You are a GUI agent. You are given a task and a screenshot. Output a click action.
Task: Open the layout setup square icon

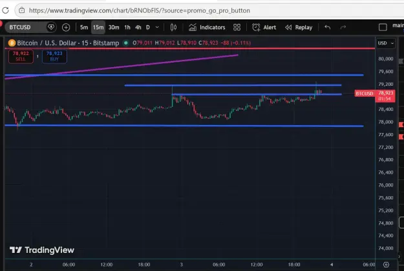pos(383,27)
